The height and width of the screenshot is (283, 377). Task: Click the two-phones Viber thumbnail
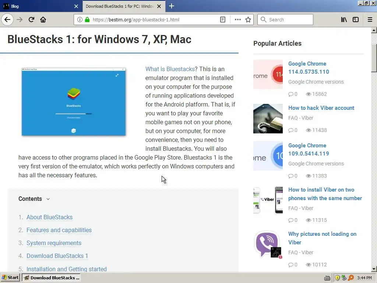268,200
